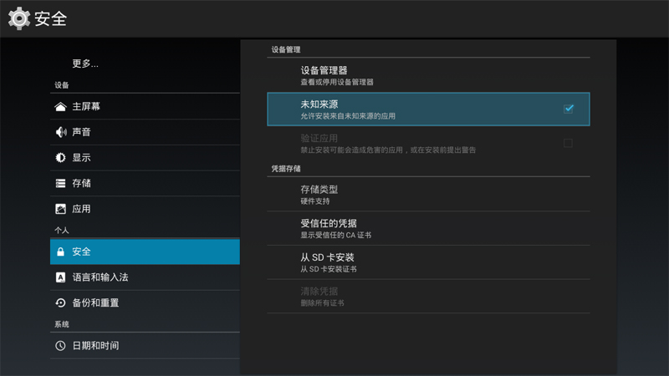Click the 系统 category label in sidebar

62,324
